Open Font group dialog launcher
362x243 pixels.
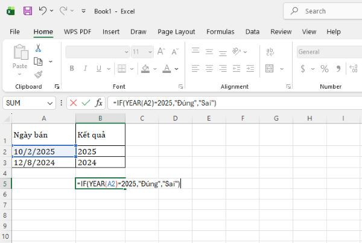[x=180, y=87]
